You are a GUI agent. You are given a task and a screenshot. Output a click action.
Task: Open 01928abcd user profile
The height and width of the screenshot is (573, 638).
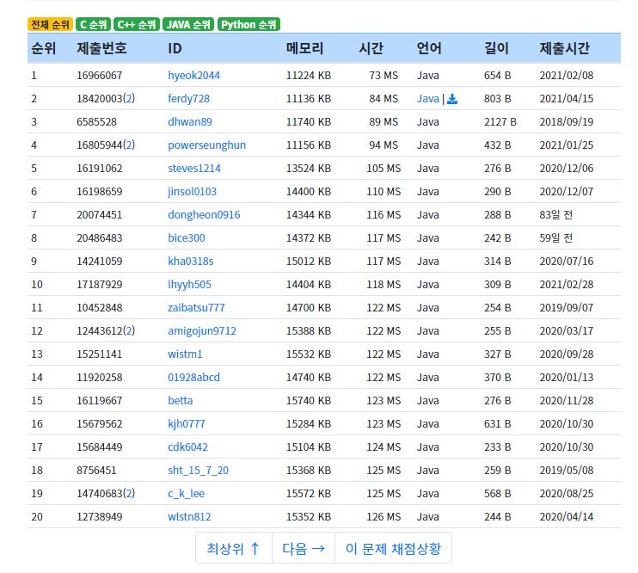pyautogui.click(x=193, y=378)
